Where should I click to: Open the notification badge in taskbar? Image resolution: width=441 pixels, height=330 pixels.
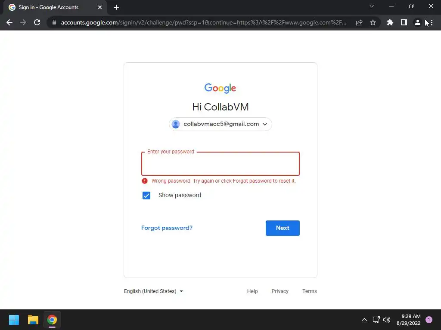429,320
